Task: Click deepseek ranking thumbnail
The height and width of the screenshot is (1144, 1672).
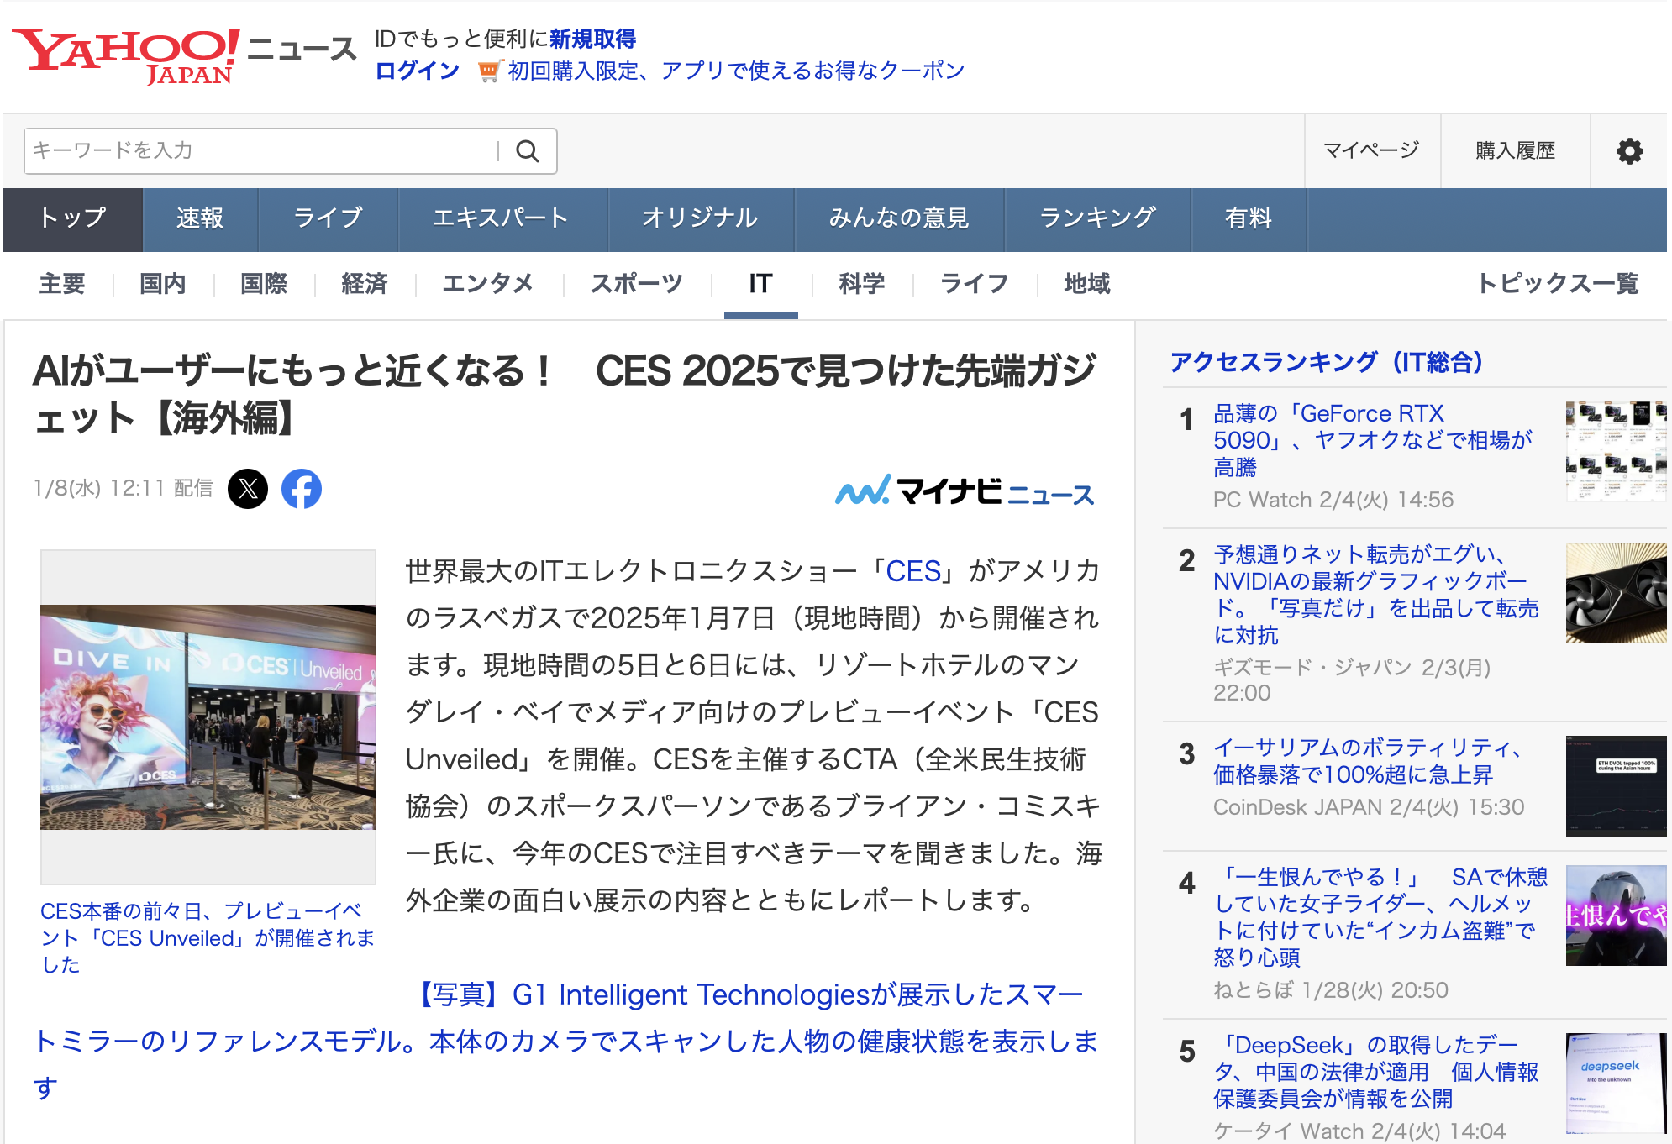Action: click(1616, 1084)
